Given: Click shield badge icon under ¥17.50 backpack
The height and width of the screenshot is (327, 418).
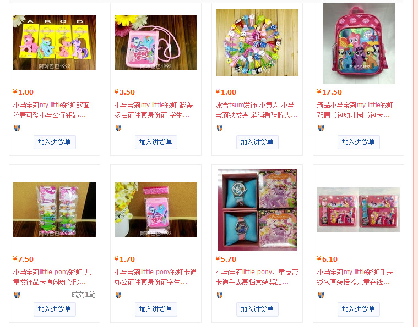Looking at the screenshot, I should point(321,128).
